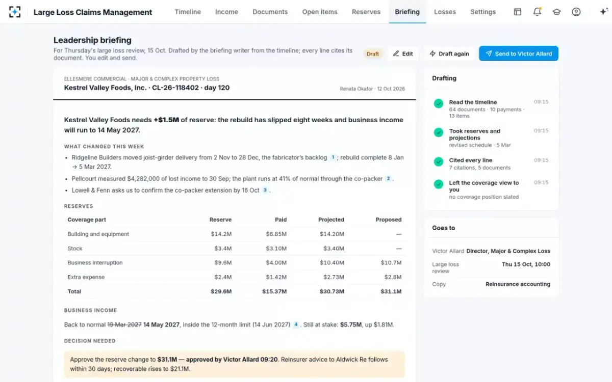Viewport: 612px width, 382px height.
Task: Switch to the Timeline tab
Action: tap(188, 12)
